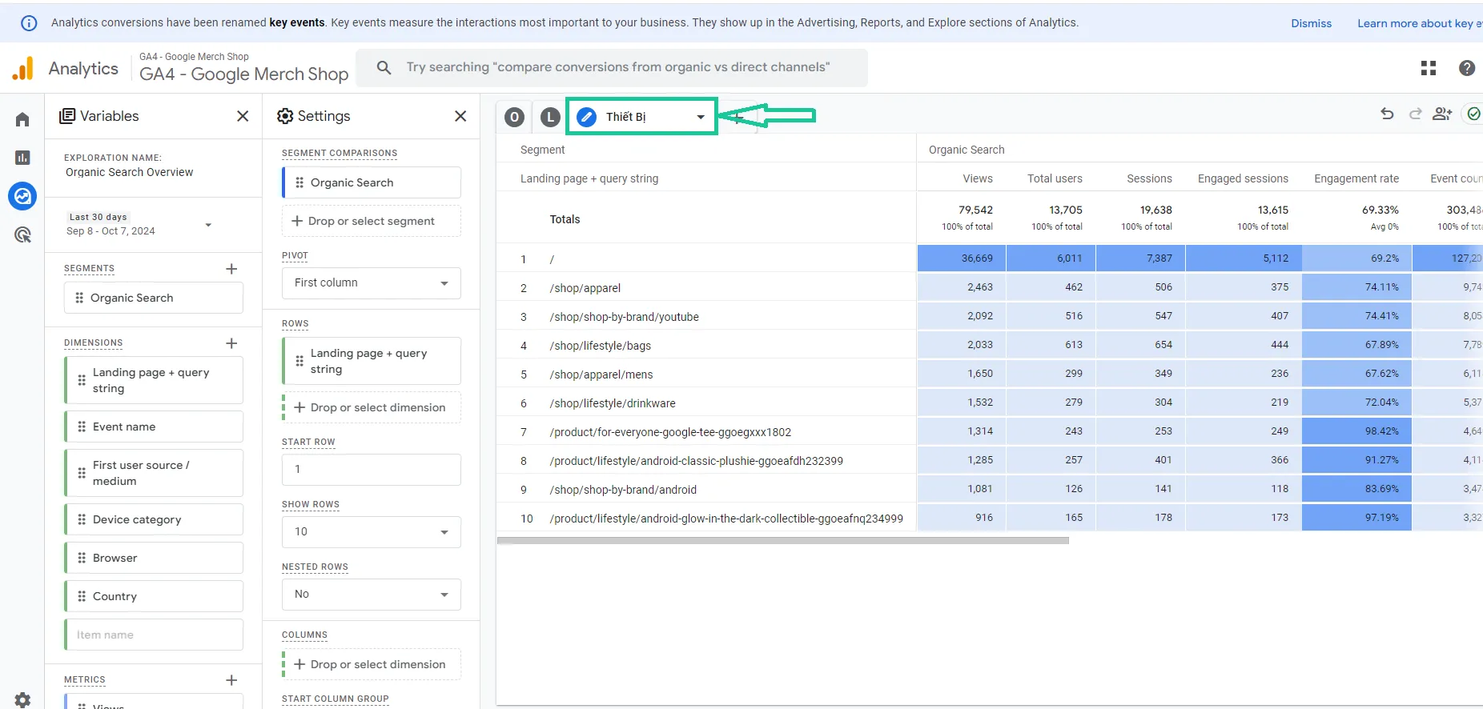
Task: Dismiss the key events notification
Action: point(1311,23)
